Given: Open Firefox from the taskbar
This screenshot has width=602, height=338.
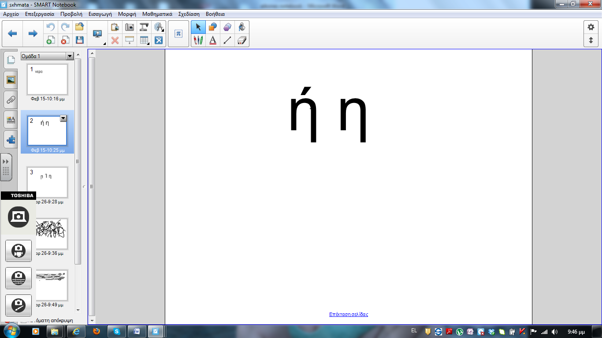Looking at the screenshot, I should point(96,331).
